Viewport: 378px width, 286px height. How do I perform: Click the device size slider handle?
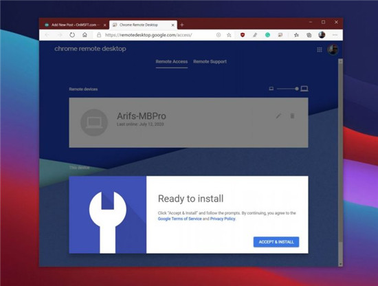[x=297, y=89]
